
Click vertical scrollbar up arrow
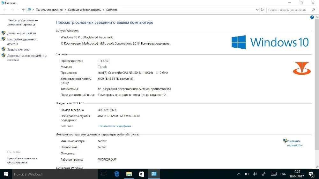point(317,17)
